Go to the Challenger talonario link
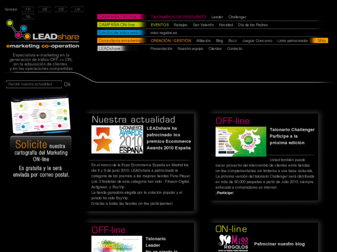The height and width of the screenshot is (252, 337). coord(237,17)
